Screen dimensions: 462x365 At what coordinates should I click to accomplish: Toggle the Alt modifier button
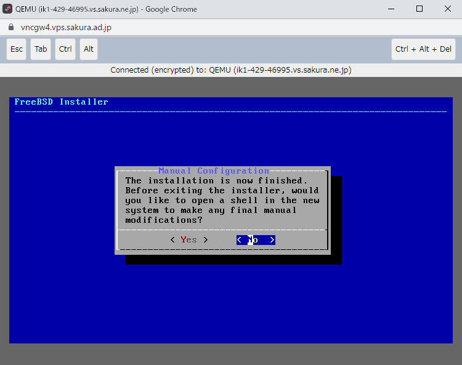[x=88, y=49]
